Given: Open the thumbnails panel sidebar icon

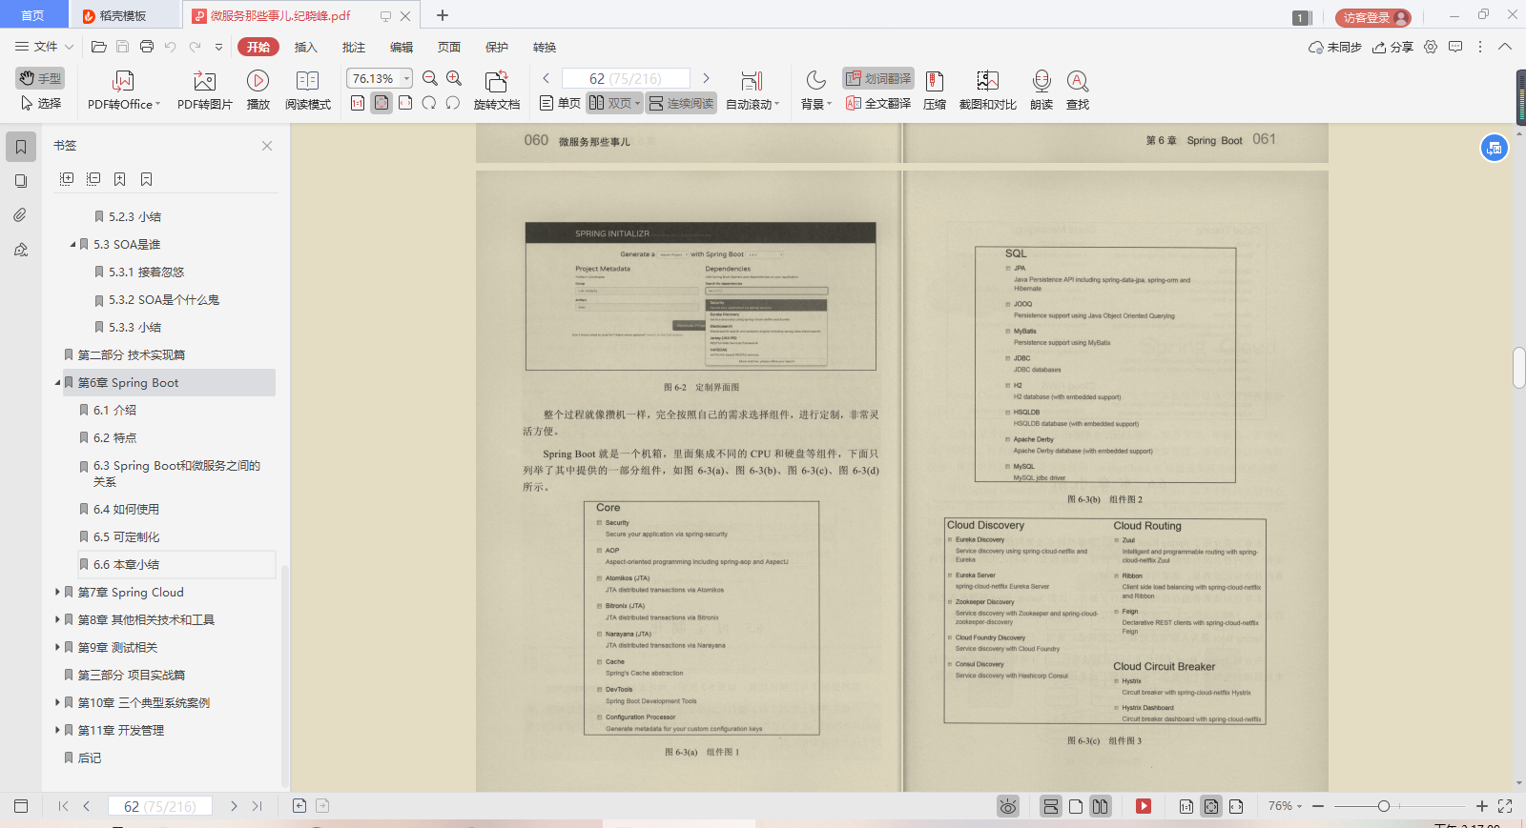Looking at the screenshot, I should [21, 181].
